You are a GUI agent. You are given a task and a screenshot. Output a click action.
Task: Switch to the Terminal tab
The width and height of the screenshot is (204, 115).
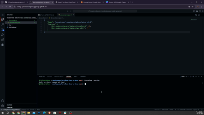pyautogui.click(x=69, y=77)
